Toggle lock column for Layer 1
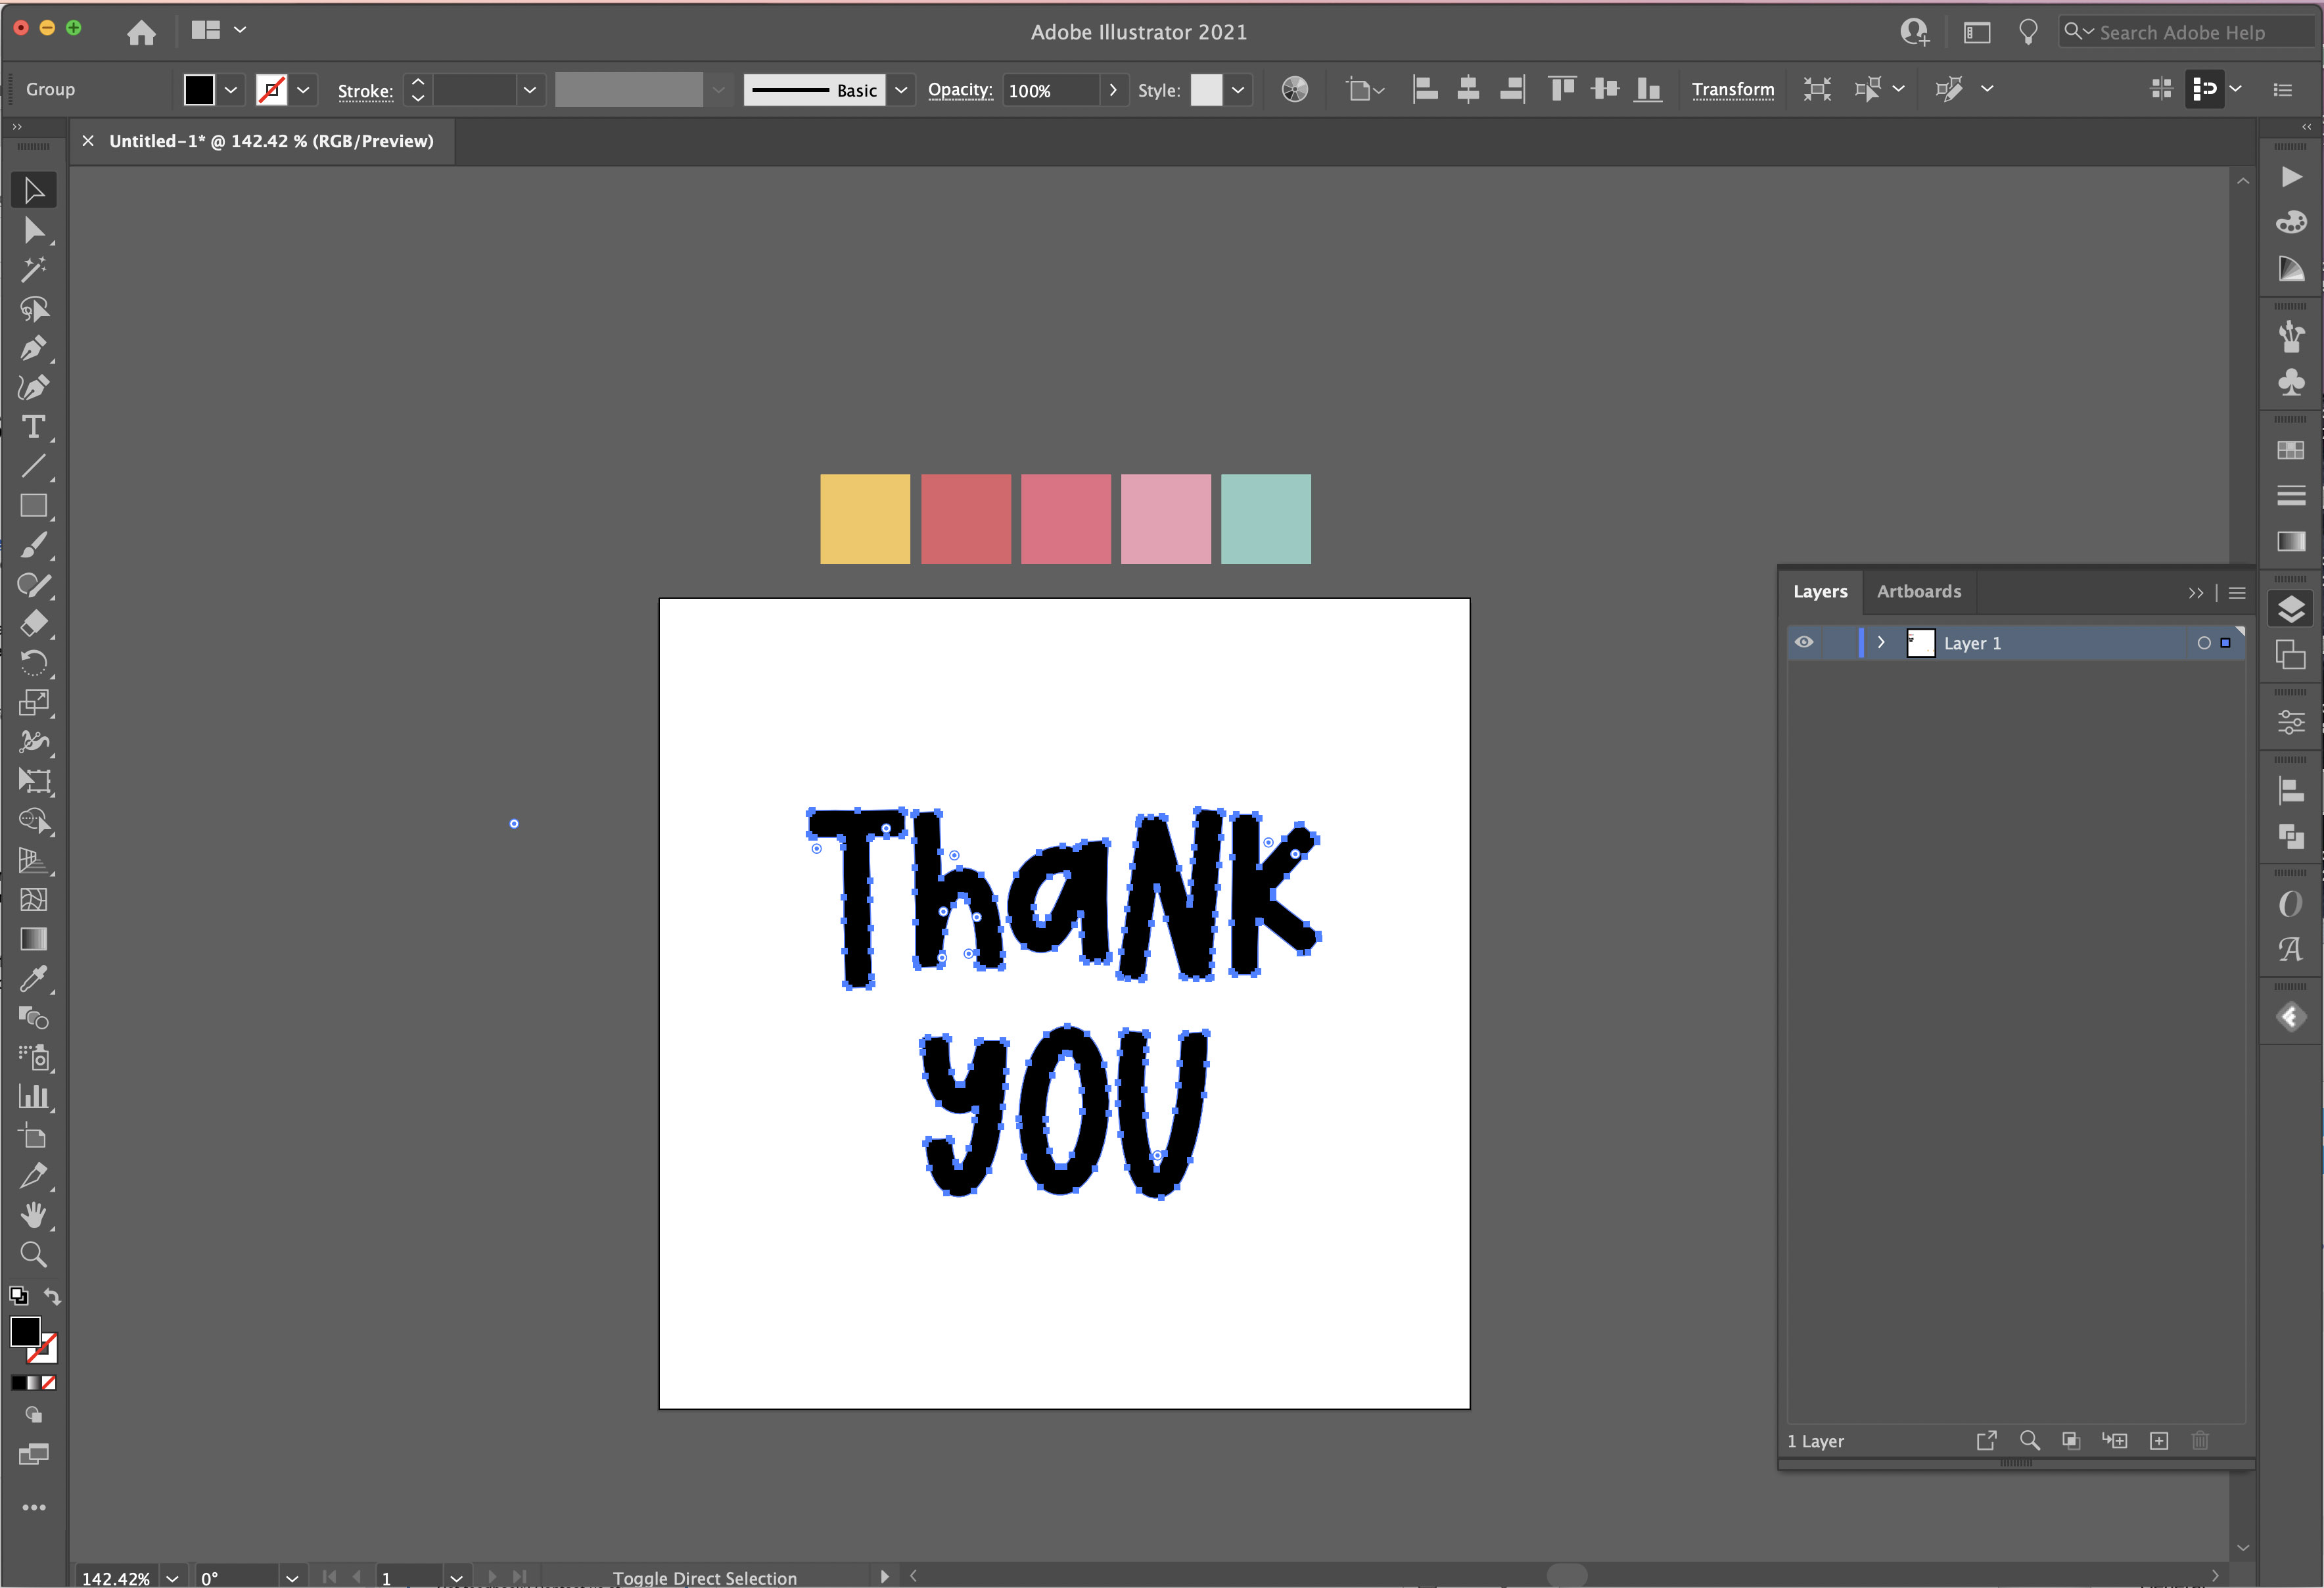 (1839, 642)
